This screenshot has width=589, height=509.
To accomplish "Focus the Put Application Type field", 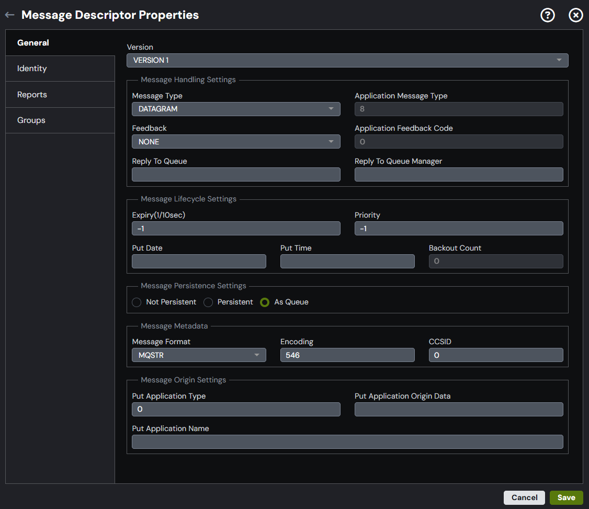I will (x=236, y=409).
